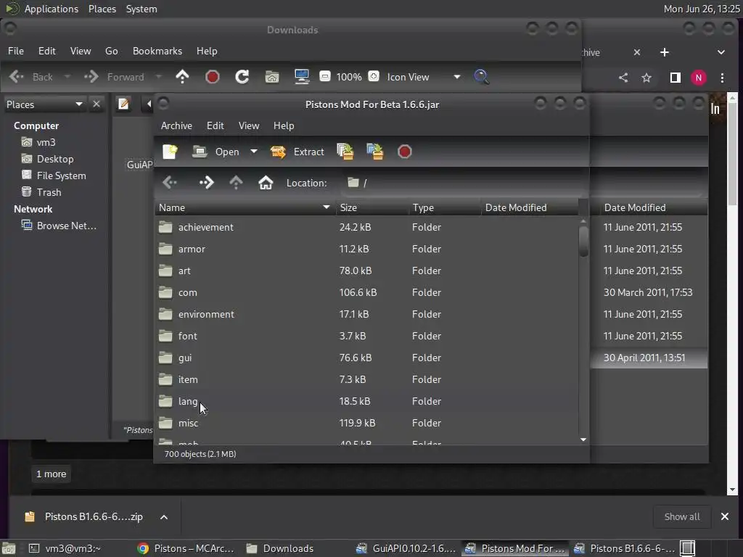Click the Add Files to archive icon
This screenshot has width=743, height=557.
(x=345, y=152)
